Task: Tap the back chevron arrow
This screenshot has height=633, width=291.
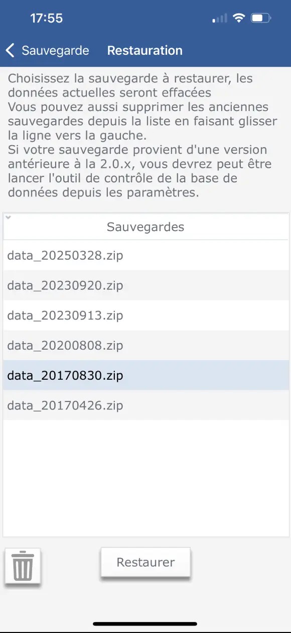Action: (x=10, y=50)
